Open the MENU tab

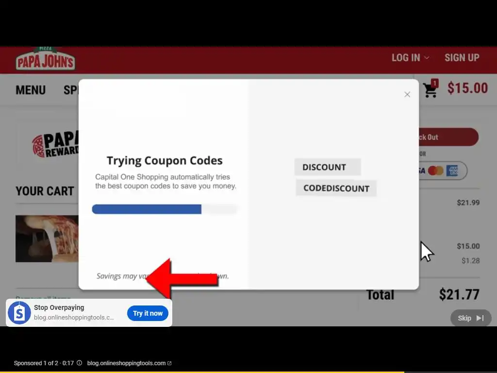[31, 90]
